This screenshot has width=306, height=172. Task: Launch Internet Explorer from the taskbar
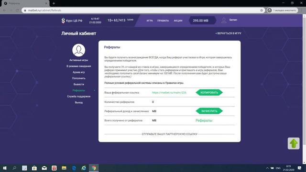[84, 168]
